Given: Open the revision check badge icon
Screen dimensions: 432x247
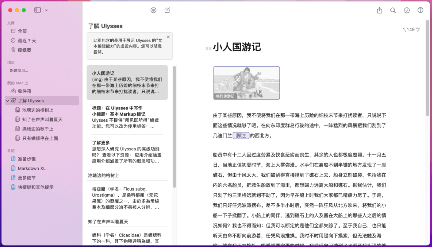Looking at the screenshot, I should pos(407,10).
